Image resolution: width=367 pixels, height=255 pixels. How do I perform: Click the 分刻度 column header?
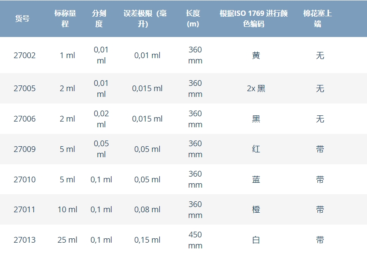(99, 18)
